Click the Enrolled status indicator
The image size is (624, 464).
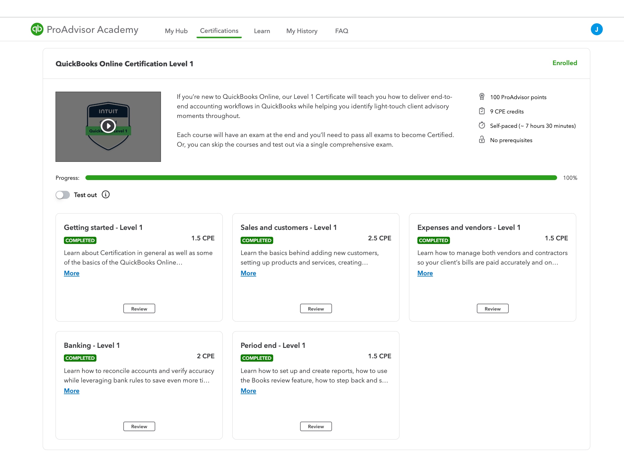pyautogui.click(x=565, y=63)
